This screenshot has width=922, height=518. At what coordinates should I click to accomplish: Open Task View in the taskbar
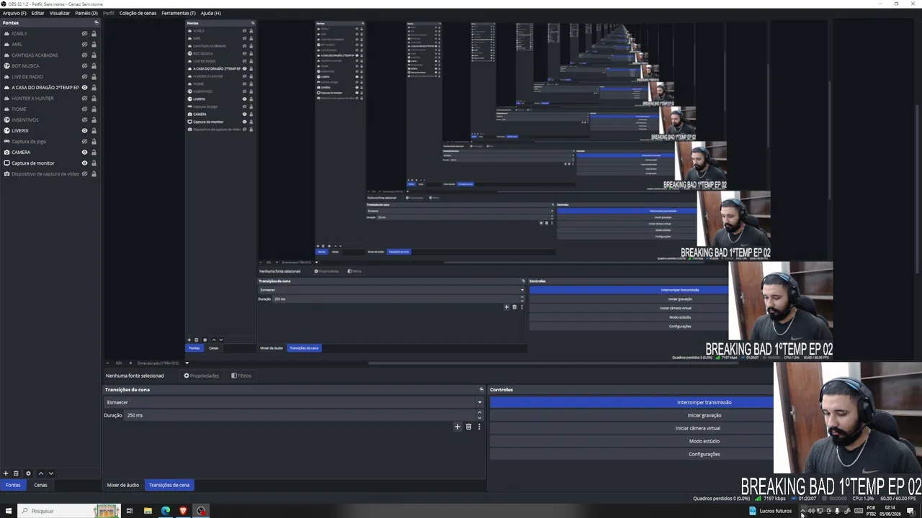point(130,511)
